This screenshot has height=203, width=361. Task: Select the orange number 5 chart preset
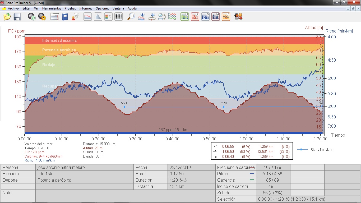226,17
